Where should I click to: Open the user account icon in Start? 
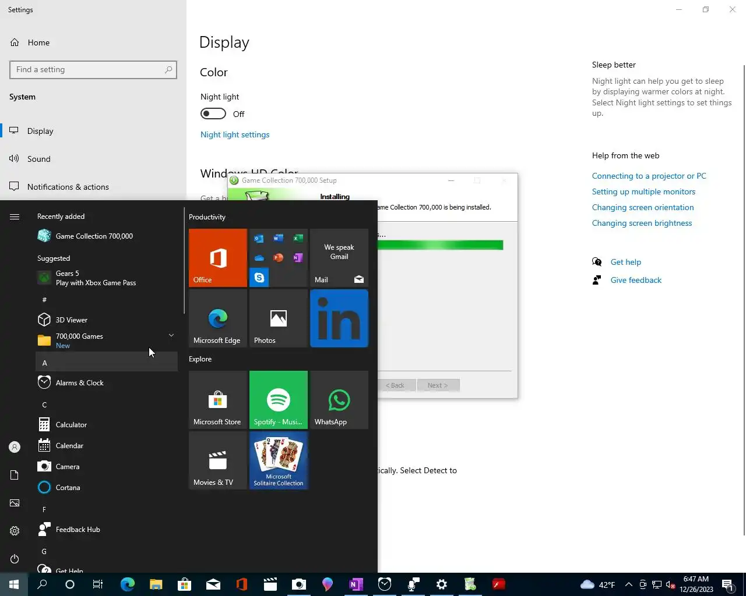tap(15, 447)
